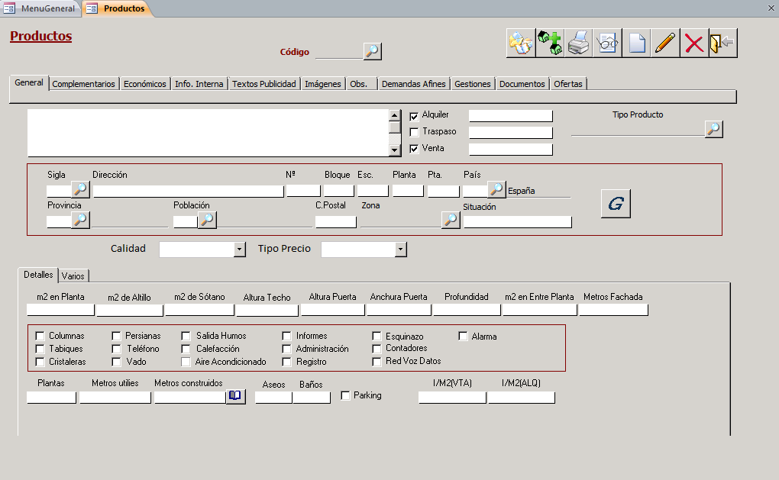Enable the Traspaso checkbox
779x480 pixels.
(x=414, y=132)
